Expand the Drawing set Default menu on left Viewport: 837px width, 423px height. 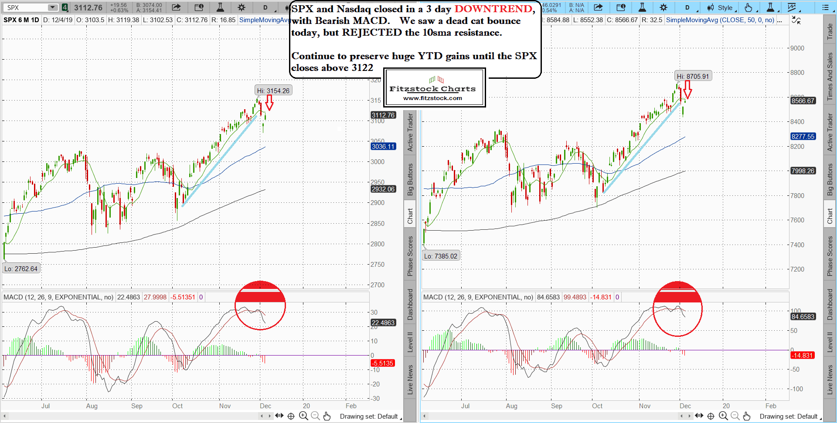click(x=371, y=416)
